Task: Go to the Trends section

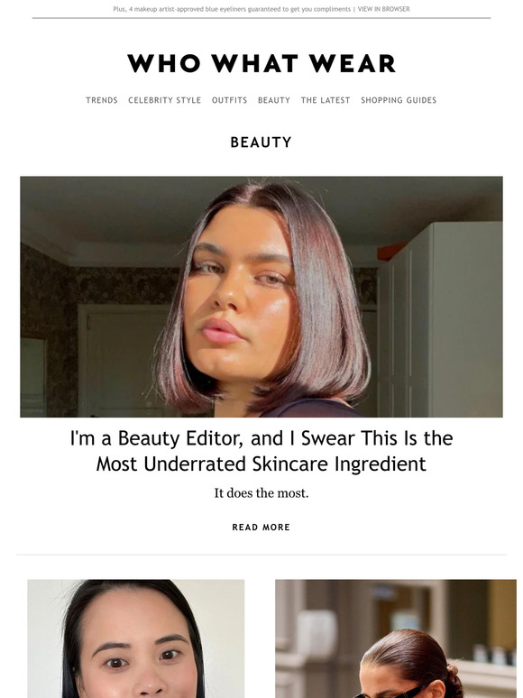Action: coord(102,100)
